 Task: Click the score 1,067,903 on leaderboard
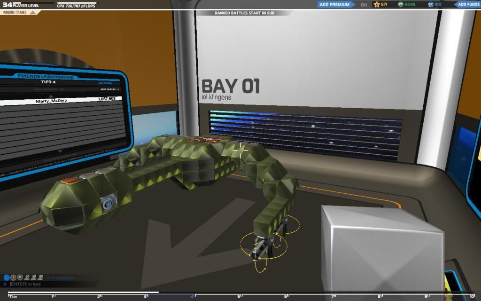pos(107,99)
